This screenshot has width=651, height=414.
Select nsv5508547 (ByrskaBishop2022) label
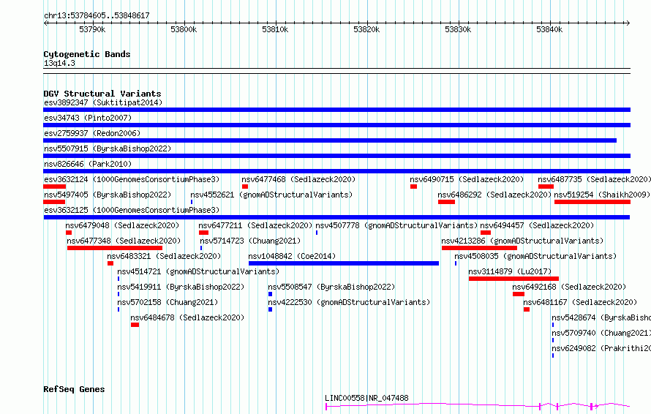point(331,287)
